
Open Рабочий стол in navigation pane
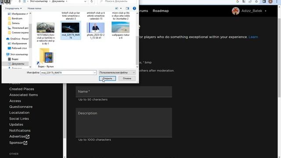coord(18,48)
